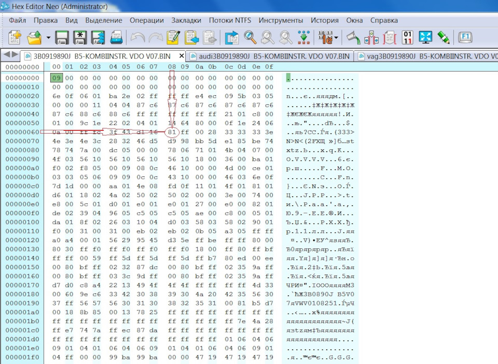Open the Окна menu

tap(354, 20)
